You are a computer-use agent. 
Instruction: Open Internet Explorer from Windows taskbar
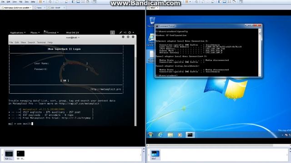(160, 135)
